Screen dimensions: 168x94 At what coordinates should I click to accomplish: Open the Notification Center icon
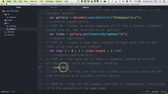coord(164,1)
